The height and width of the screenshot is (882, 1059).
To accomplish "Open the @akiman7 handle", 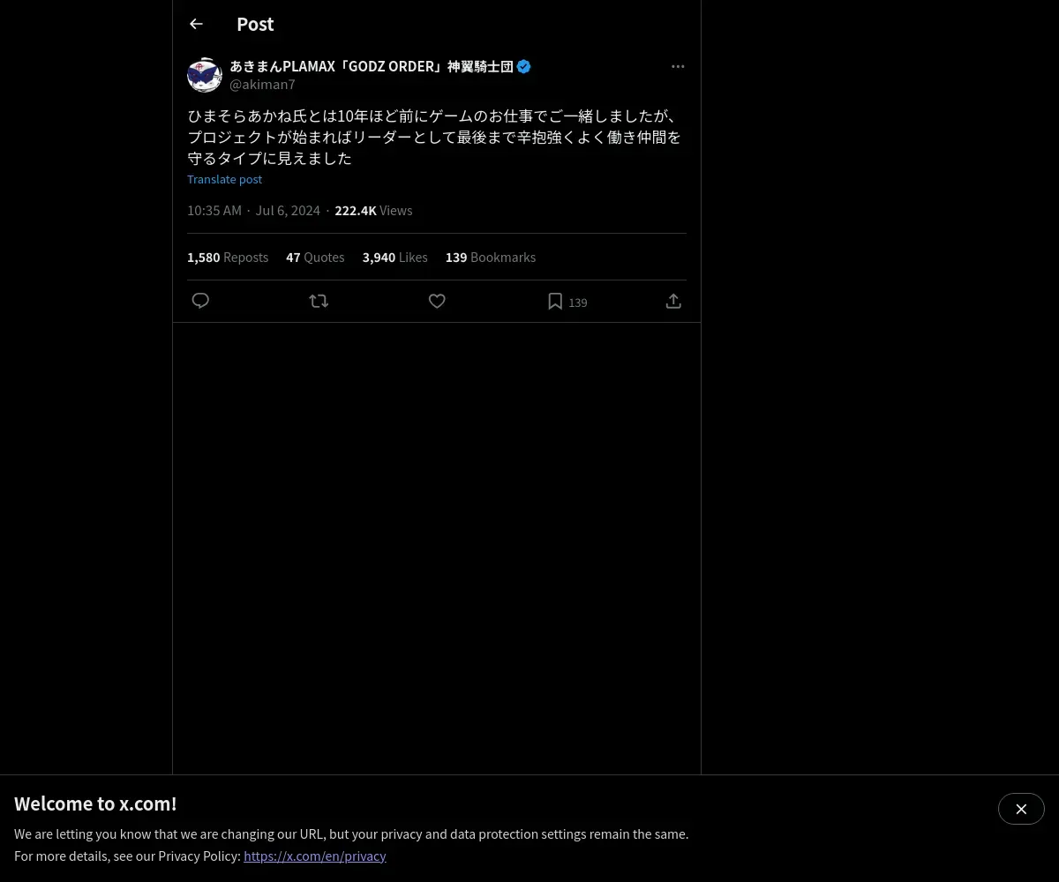I will 262,84.
